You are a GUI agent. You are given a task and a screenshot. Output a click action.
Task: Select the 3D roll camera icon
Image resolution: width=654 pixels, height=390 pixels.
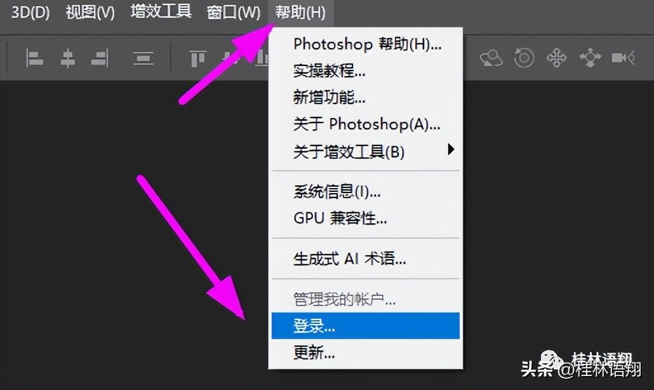524,58
